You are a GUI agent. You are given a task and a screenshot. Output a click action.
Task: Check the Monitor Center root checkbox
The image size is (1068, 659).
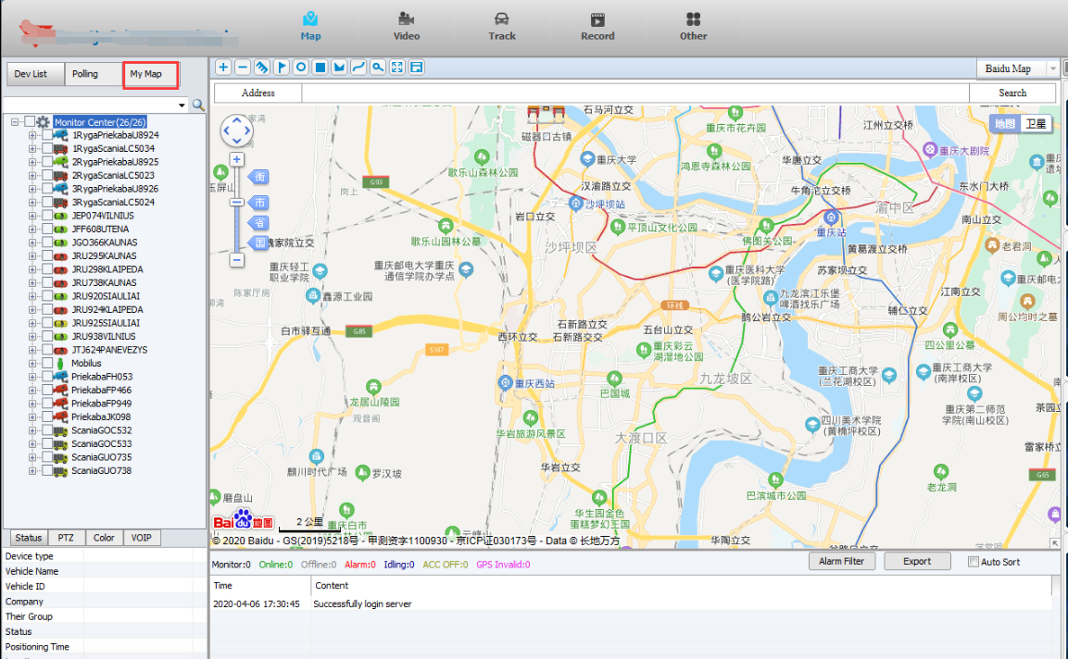coord(30,122)
